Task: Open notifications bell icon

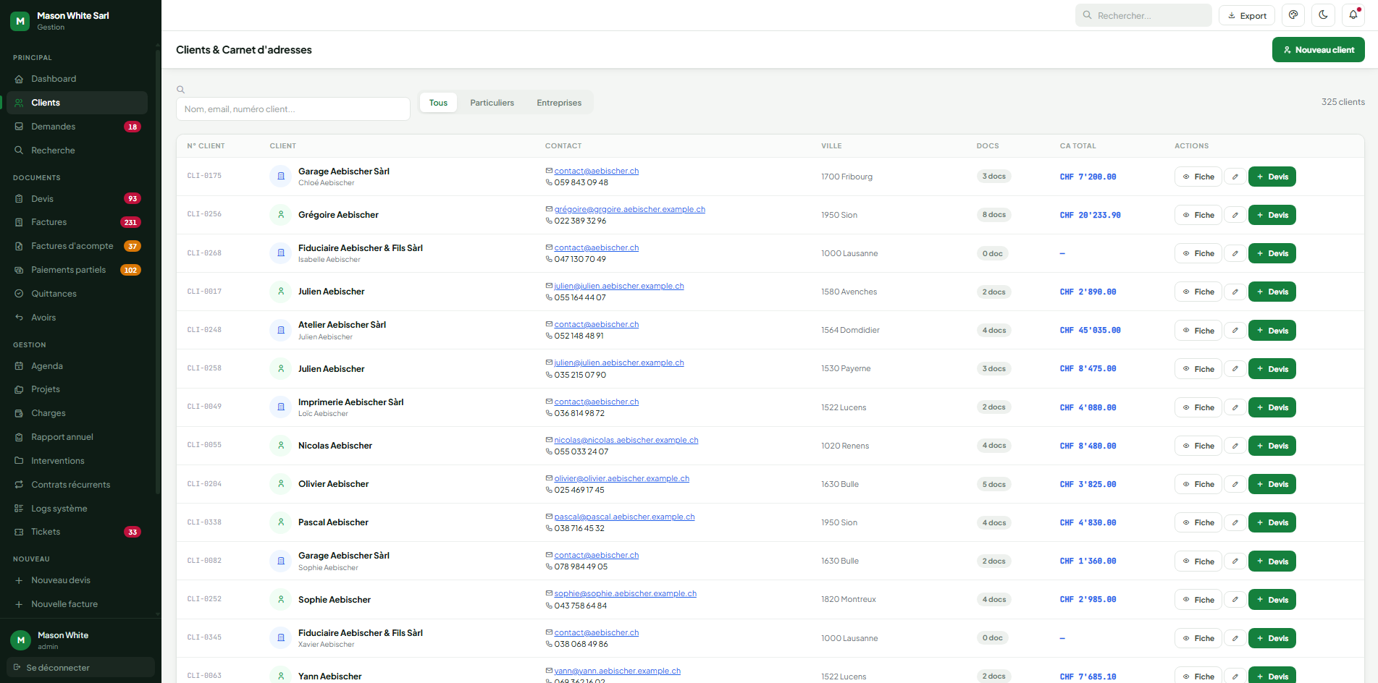Action: pos(1353,15)
